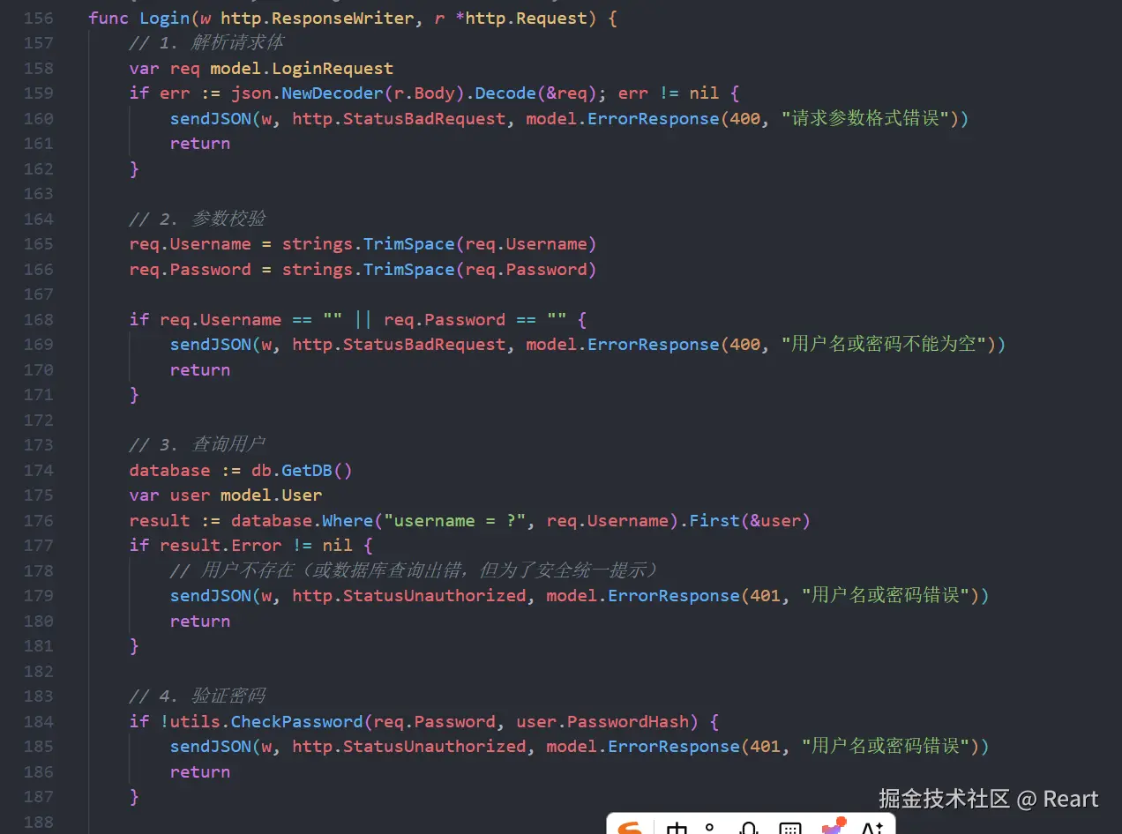Click the 'Login' function name on line 156

point(165,18)
